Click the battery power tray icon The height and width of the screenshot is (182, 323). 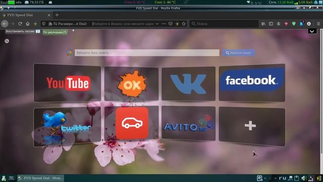point(319,178)
